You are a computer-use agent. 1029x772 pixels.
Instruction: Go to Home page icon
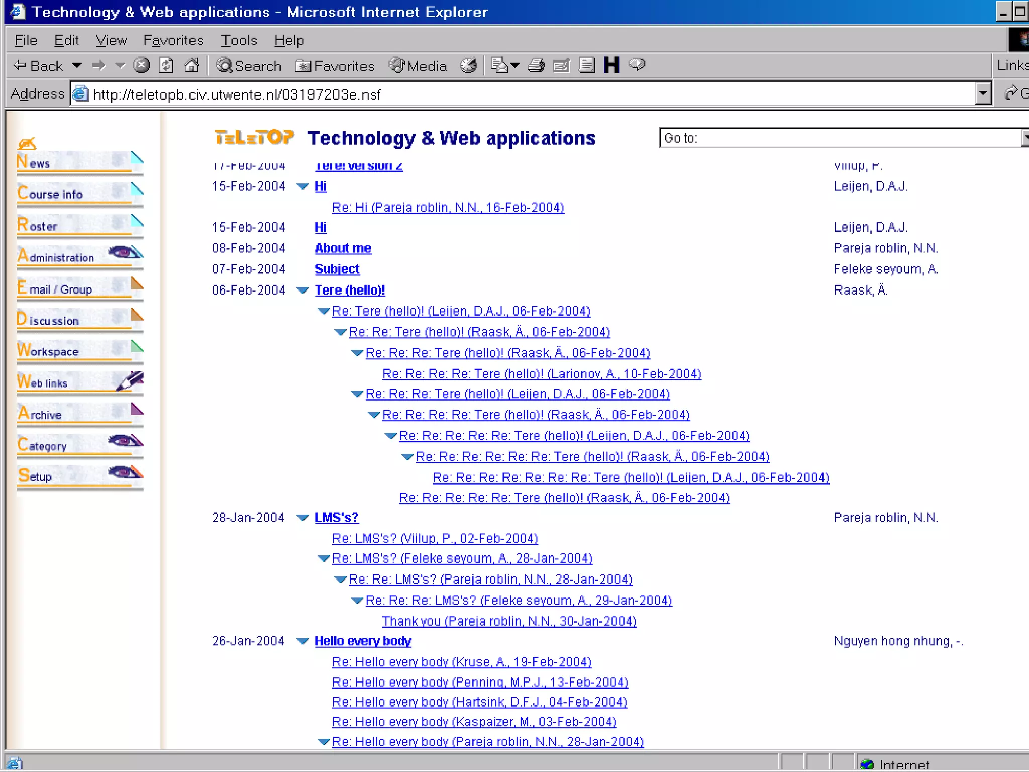[x=192, y=65]
